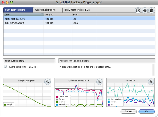Select the Mon, Mar 30, 2009 row
This screenshot has height=117, width=158.
click(79, 19)
